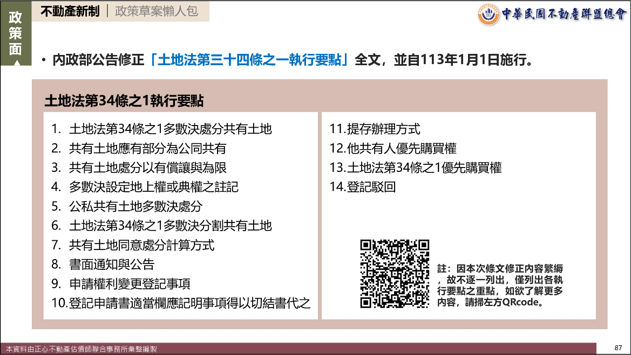Click the 土地法第34條之1執行要點 section heading
631x355 pixels.
click(124, 101)
